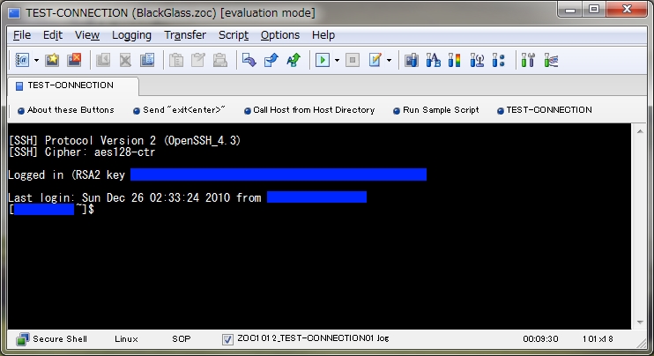
Task: Expand the Start Script dropdown arrow
Action: point(337,61)
